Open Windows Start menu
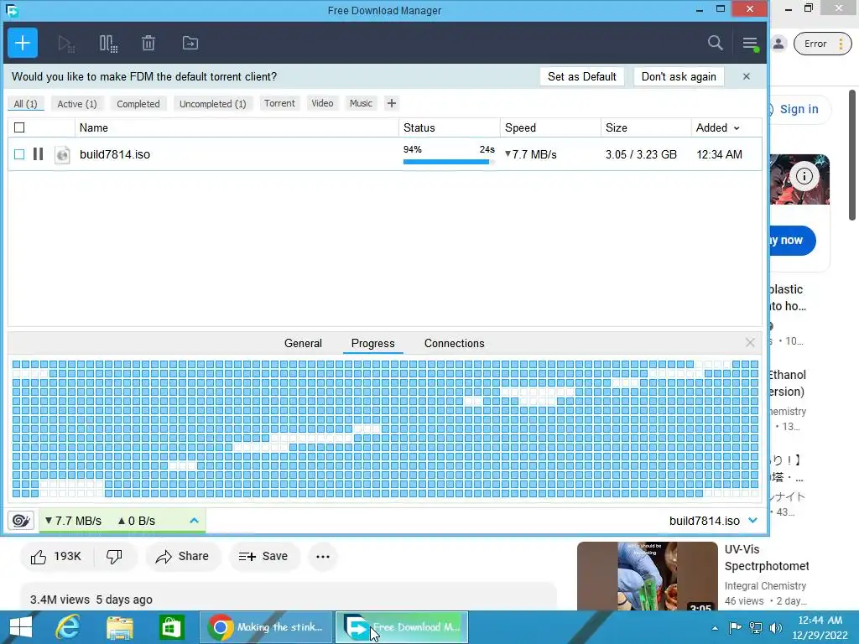 pos(21,627)
